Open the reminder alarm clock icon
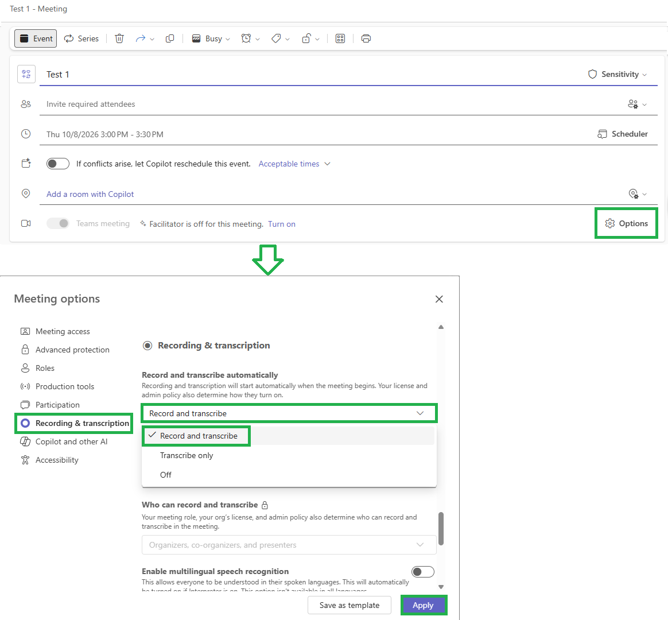668x620 pixels. [246, 39]
